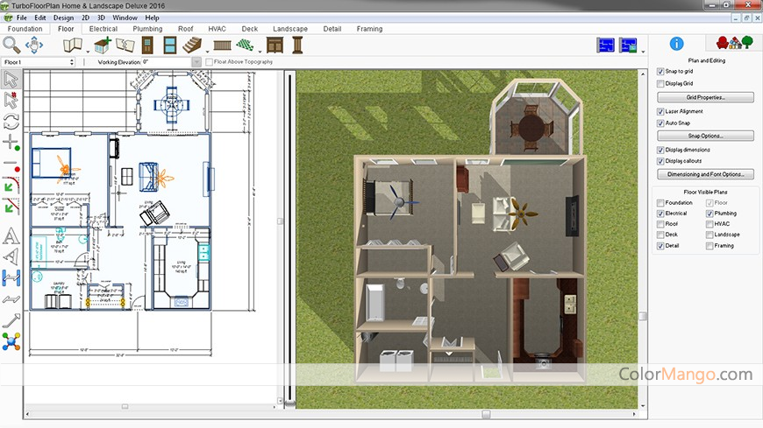763x428 pixels.
Task: Choose the Cabinet tool
Action: [x=275, y=46]
